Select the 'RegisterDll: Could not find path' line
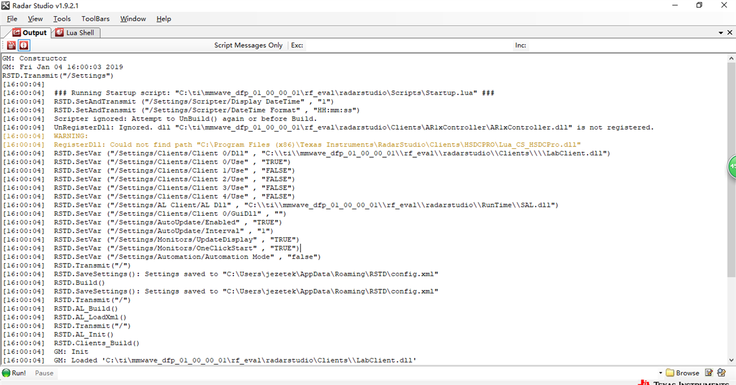 tap(291, 145)
